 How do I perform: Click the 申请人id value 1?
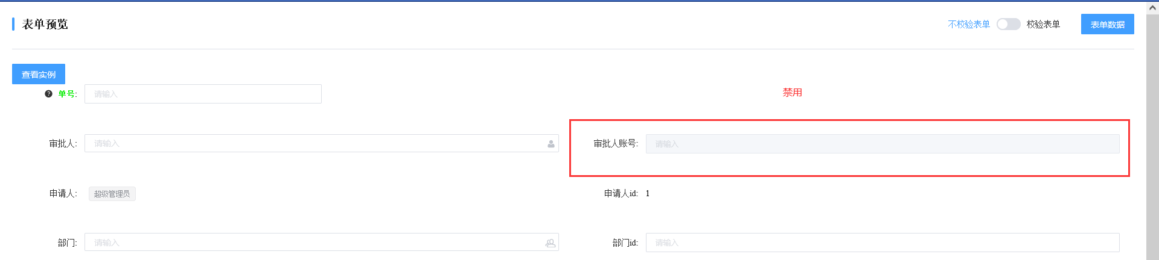[648, 193]
